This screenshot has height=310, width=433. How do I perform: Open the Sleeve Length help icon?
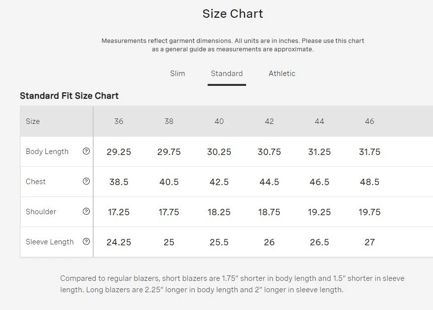click(x=86, y=241)
